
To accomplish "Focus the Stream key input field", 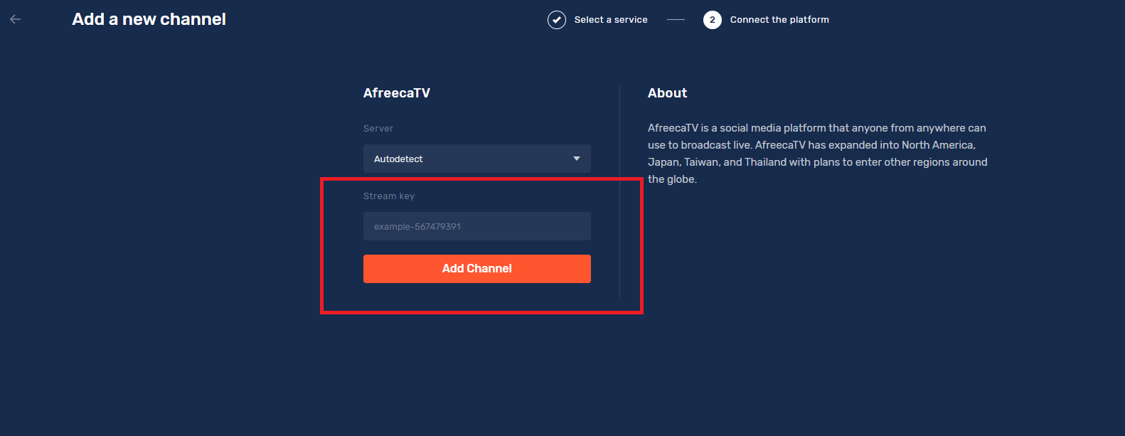I will pos(477,226).
